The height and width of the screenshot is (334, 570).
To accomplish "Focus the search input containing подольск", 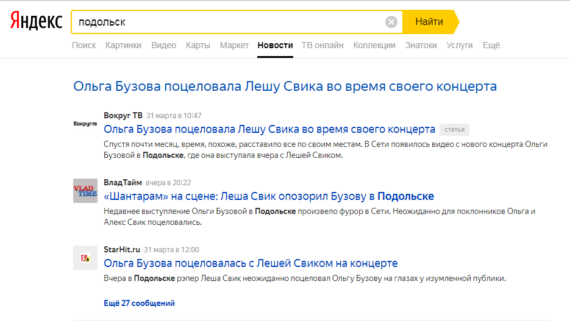I will [226, 22].
